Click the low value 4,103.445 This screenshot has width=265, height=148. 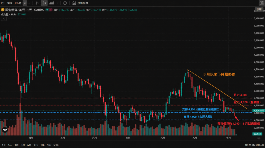click(x=95, y=10)
